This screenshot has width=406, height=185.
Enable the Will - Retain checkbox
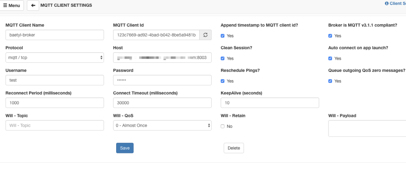click(x=223, y=126)
